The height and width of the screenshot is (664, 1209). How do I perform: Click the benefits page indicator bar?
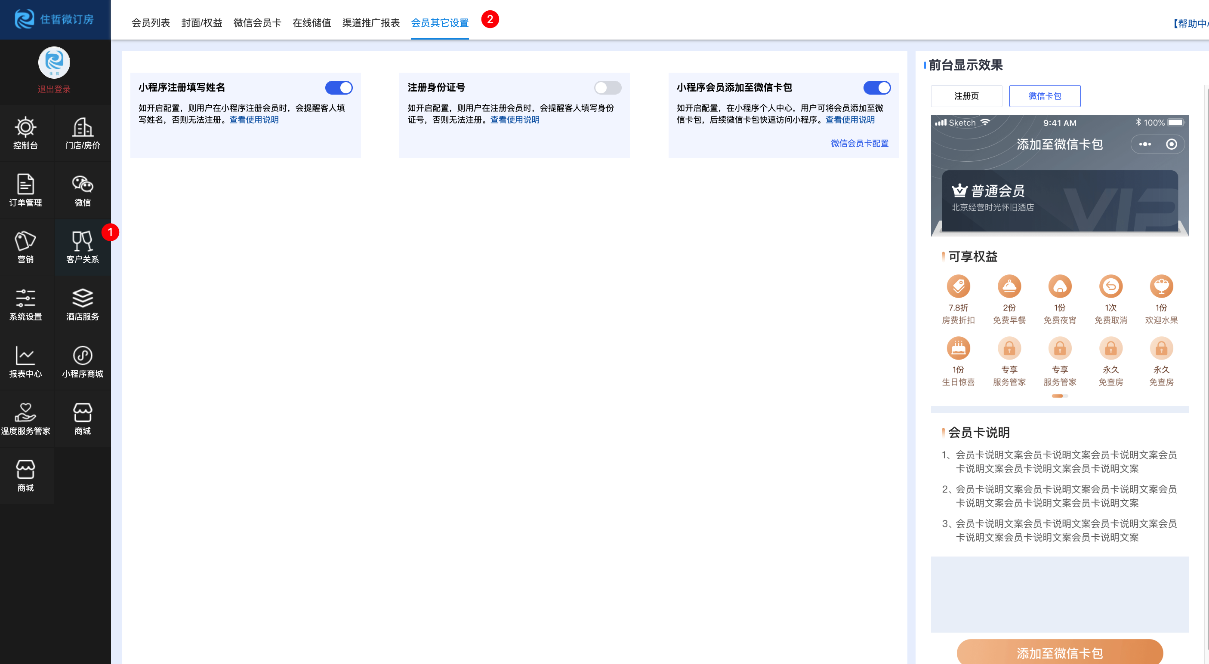[1059, 396]
